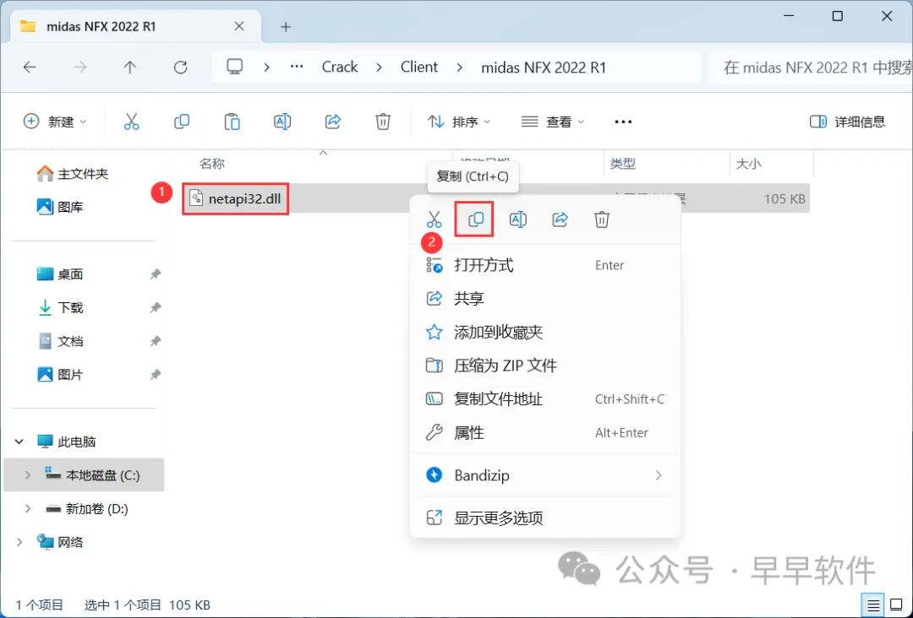Open the 查看 view dropdown
The width and height of the screenshot is (913, 618).
pos(552,122)
